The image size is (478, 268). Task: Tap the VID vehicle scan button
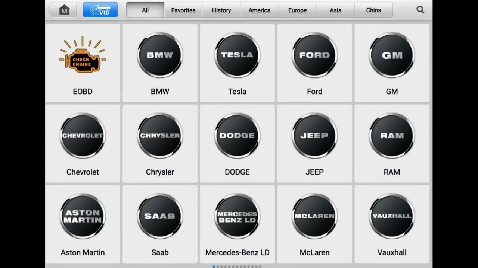point(100,10)
